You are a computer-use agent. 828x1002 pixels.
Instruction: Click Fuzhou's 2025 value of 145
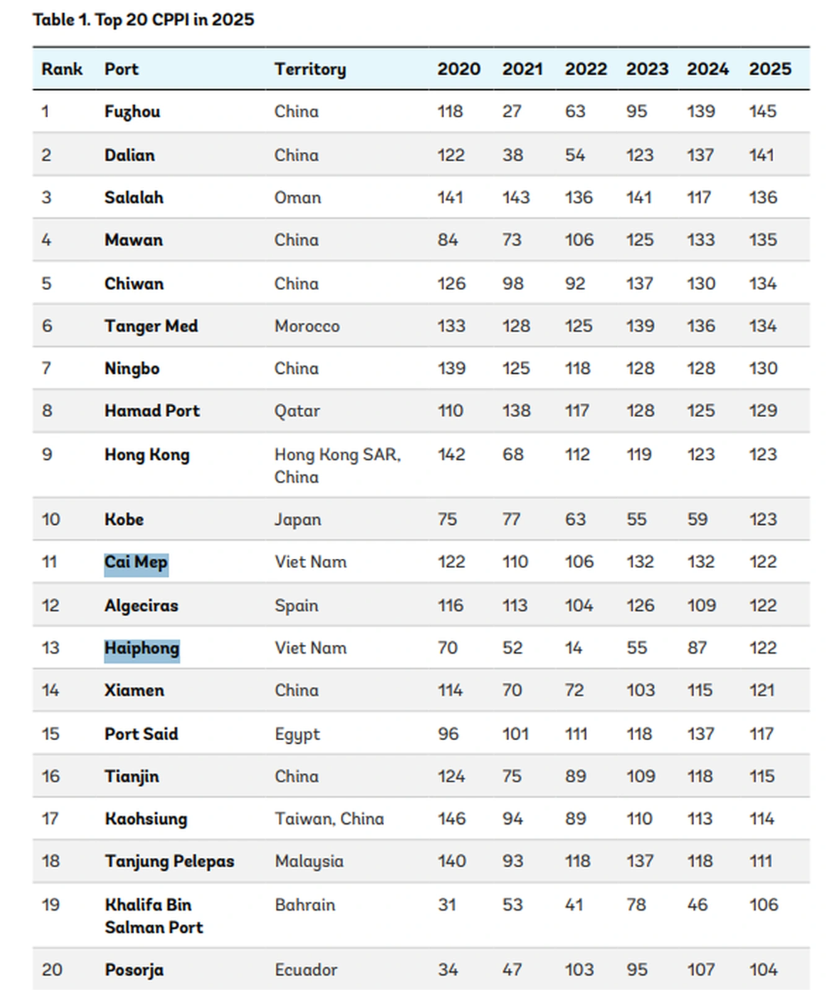(762, 112)
